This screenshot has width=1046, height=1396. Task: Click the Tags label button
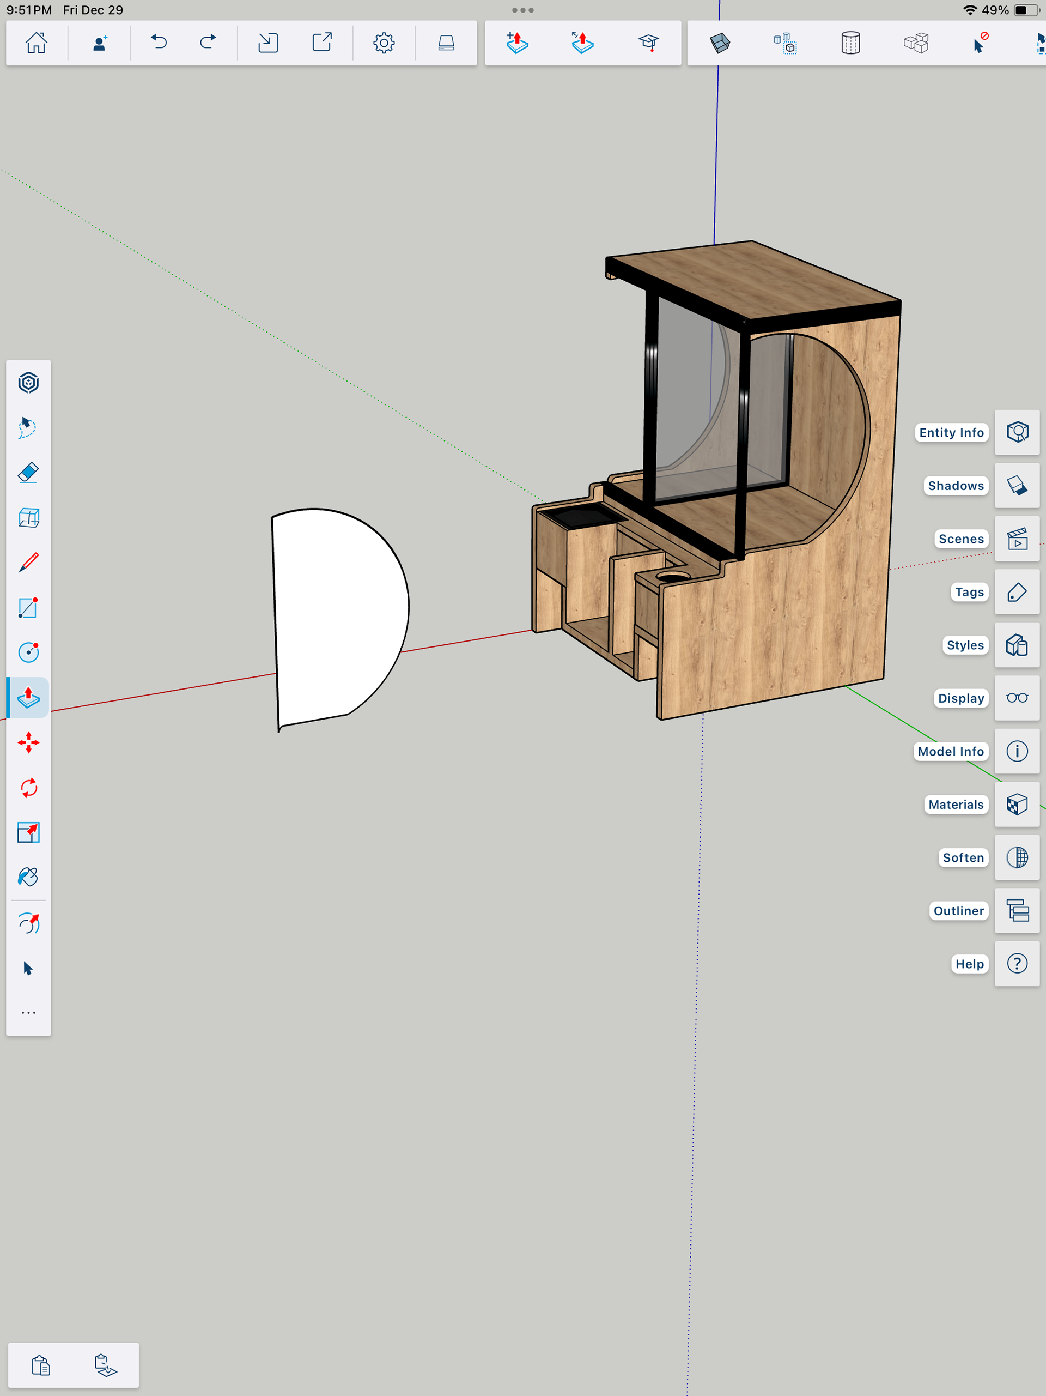click(x=969, y=592)
